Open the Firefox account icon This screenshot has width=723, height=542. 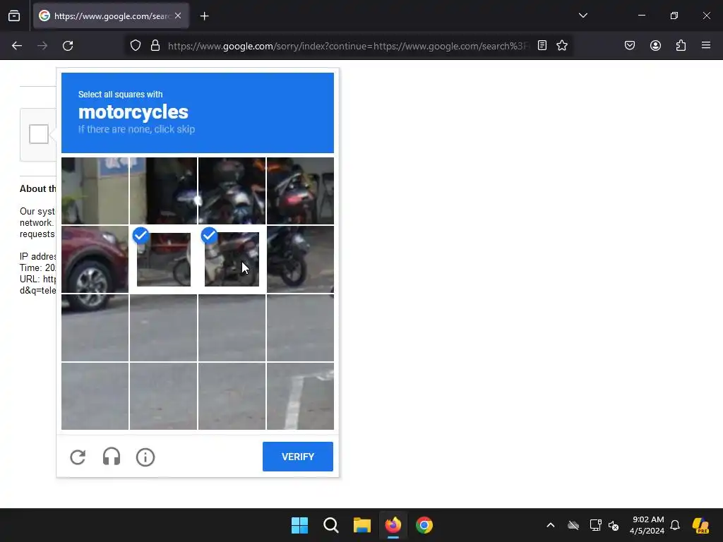click(655, 46)
